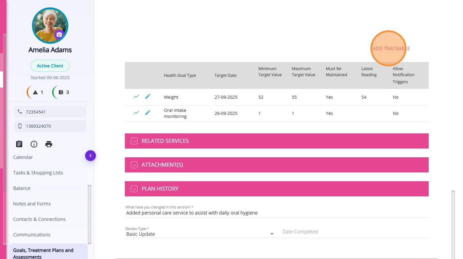Viewport: 463px width, 259px height.
Task: Click the client info circle icon
Action: (34, 144)
